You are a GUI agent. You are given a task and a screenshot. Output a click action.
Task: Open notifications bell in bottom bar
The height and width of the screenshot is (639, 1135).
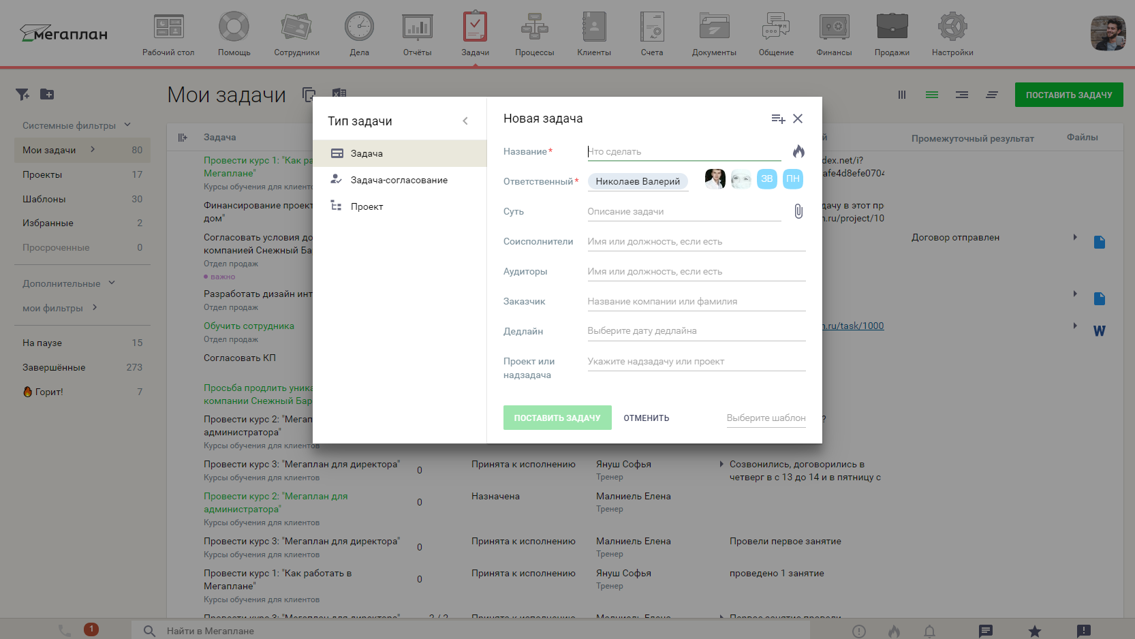[929, 631]
